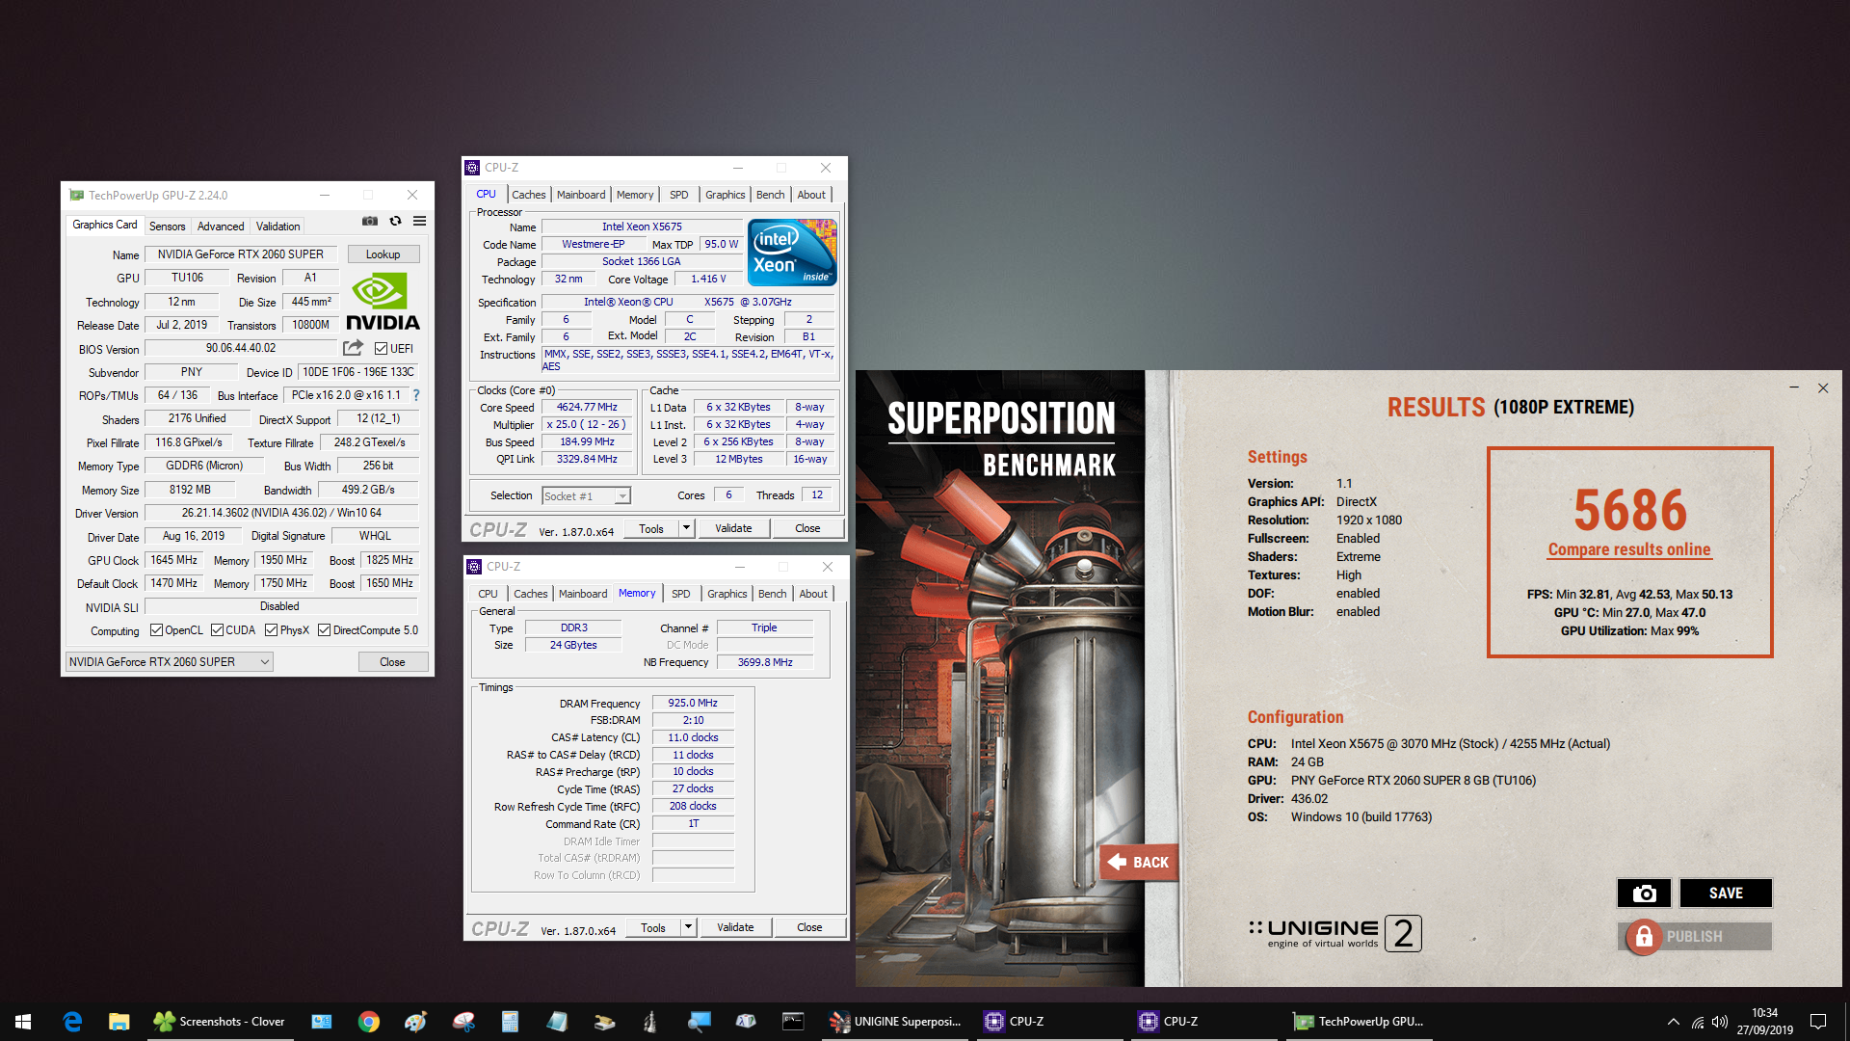Image resolution: width=1850 pixels, height=1041 pixels.
Task: Toggle the PhysX checkbox
Action: click(x=272, y=630)
